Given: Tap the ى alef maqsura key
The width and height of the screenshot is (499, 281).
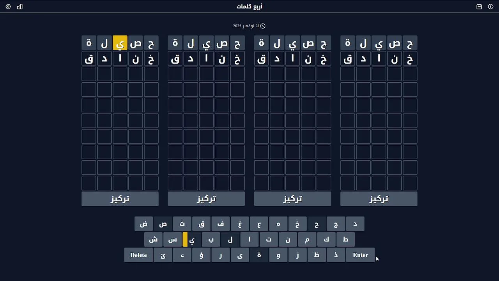Looking at the screenshot, I should (x=240, y=255).
